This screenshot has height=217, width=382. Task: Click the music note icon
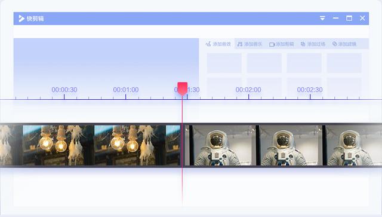point(240,44)
